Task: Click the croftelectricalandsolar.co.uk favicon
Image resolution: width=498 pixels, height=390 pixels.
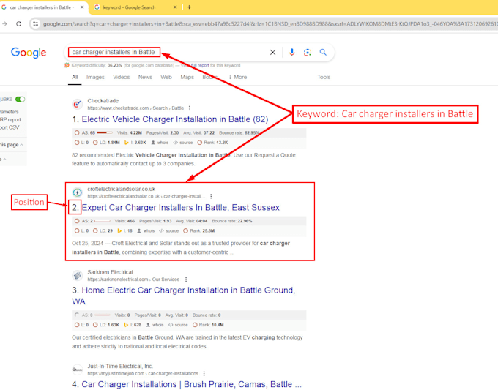Action: coord(77,192)
